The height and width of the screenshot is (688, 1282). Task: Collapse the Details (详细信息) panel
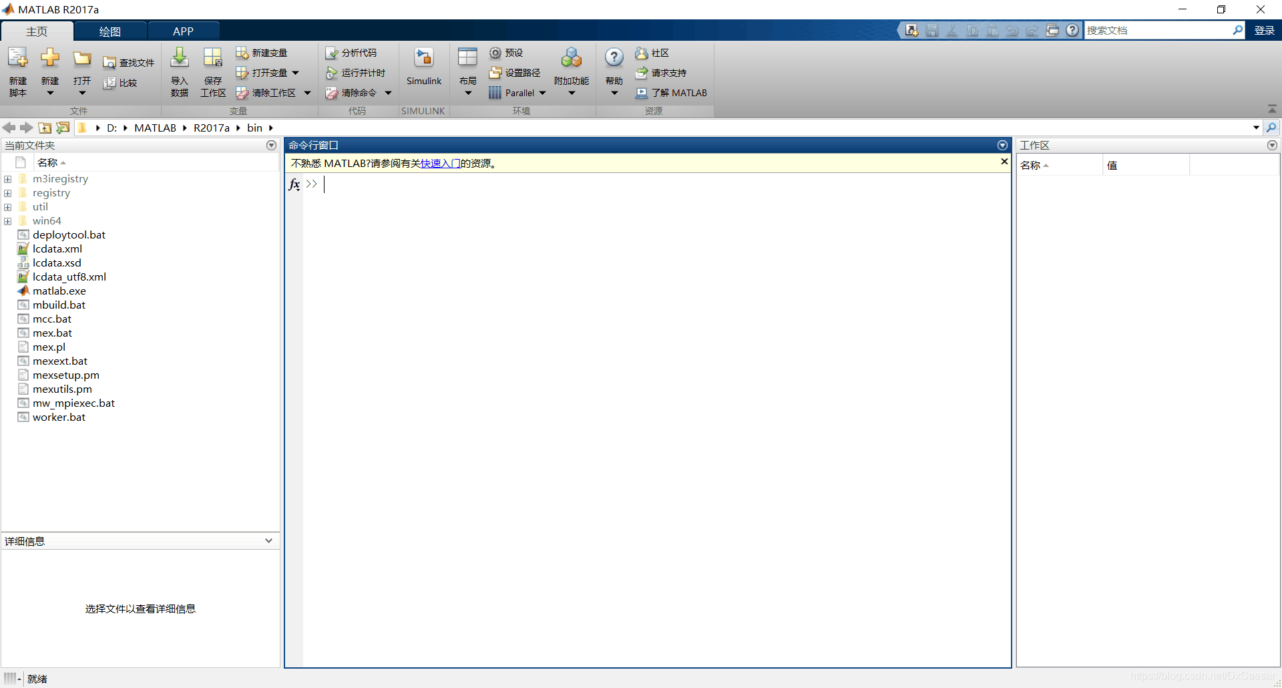pos(268,541)
